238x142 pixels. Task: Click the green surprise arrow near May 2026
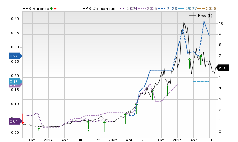point(201,60)
